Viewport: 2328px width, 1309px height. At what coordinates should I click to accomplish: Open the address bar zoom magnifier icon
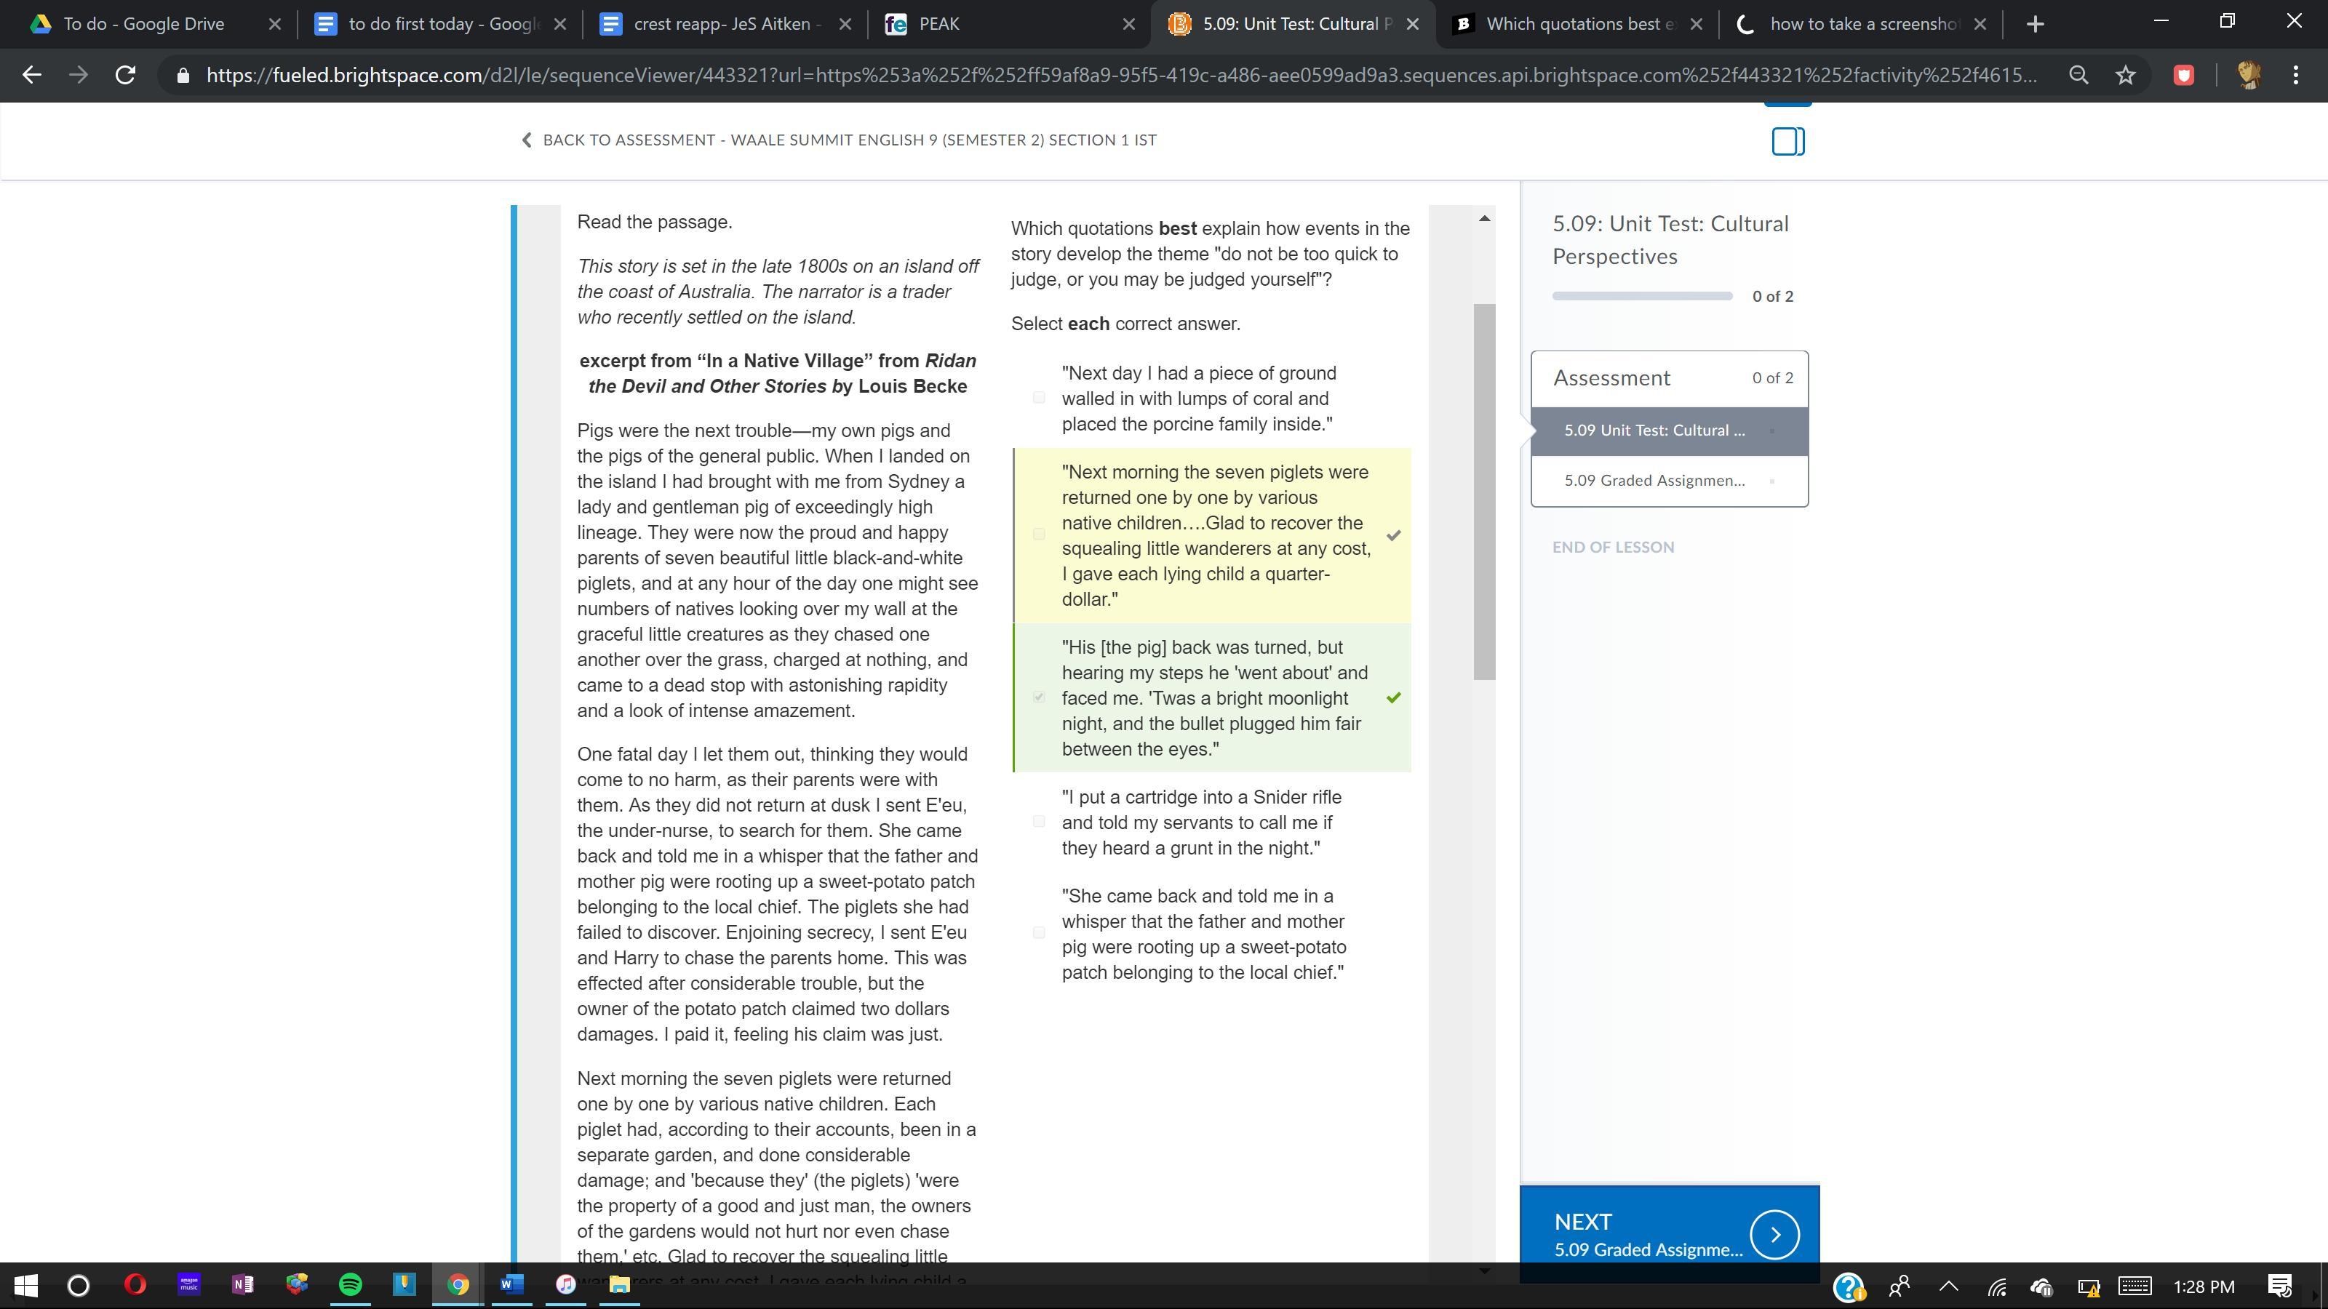pyautogui.click(x=2078, y=75)
